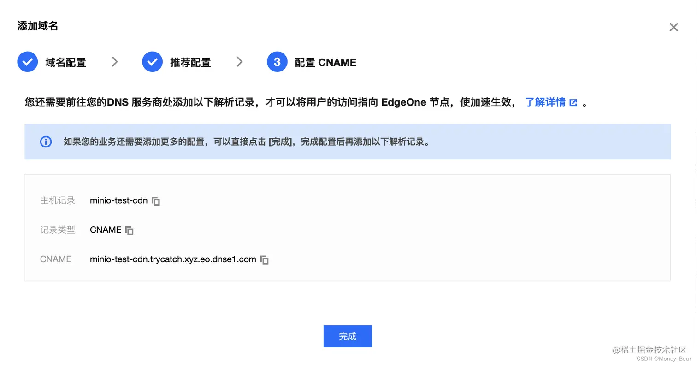697x365 pixels.
Task: Copy the 主机记录 value minio-test-cdn
Action: [x=156, y=200]
